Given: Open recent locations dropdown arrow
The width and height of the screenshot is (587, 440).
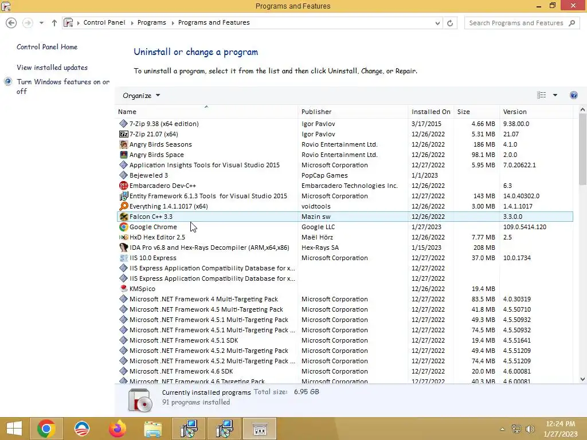Looking at the screenshot, I should tap(41, 23).
